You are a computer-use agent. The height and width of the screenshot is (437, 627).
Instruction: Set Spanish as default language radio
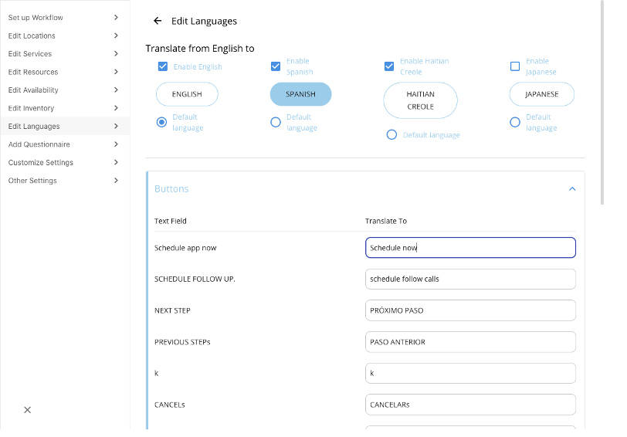pos(276,122)
